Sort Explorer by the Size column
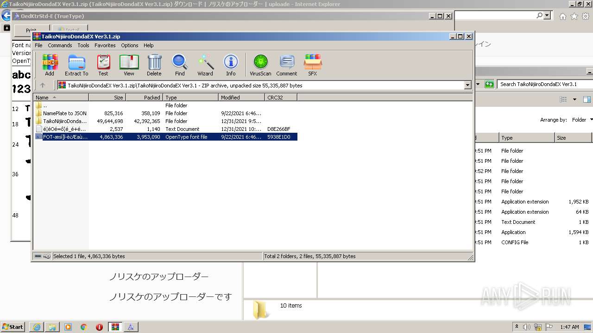This screenshot has height=333, width=593. pyautogui.click(x=574, y=138)
